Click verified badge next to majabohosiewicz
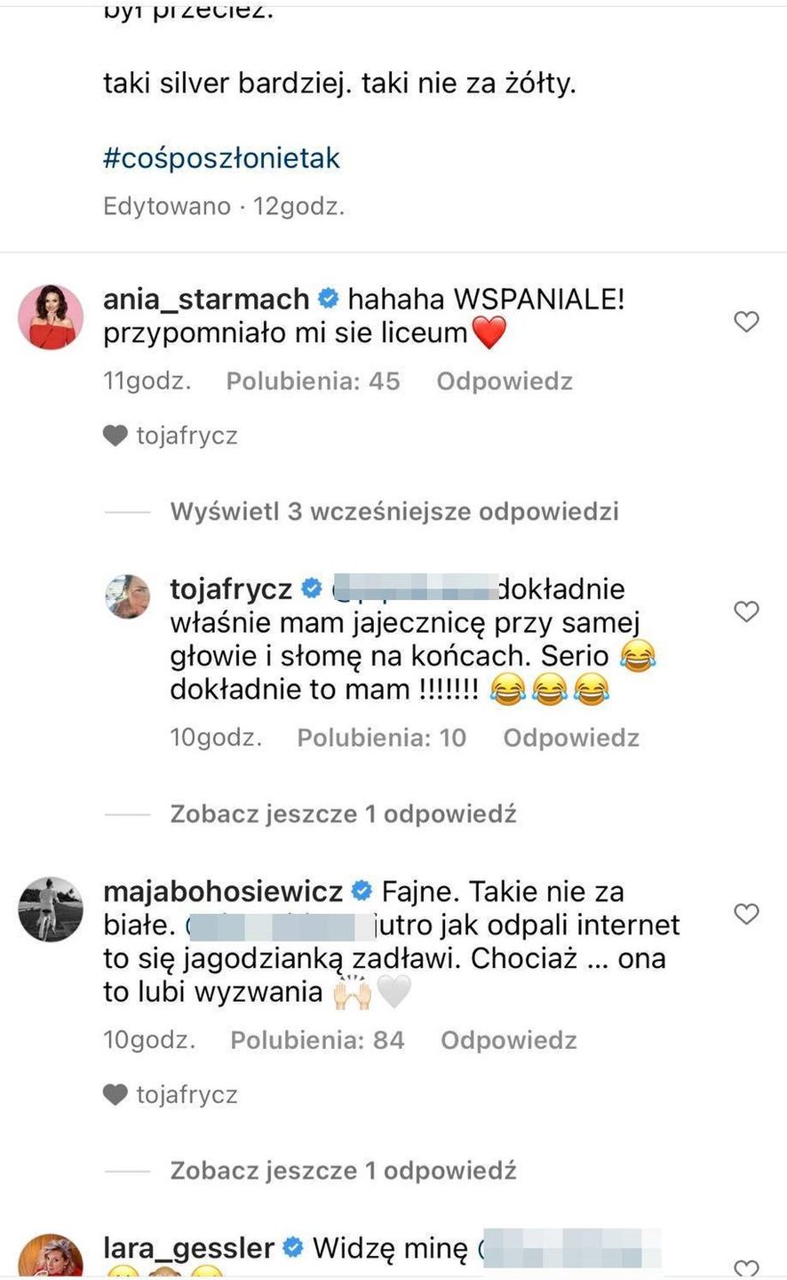Viewport: 787px width, 1280px height. pos(362,891)
